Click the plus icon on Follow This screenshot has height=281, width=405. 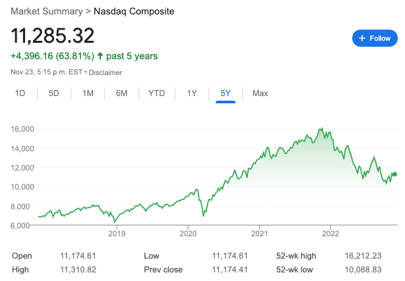click(361, 38)
